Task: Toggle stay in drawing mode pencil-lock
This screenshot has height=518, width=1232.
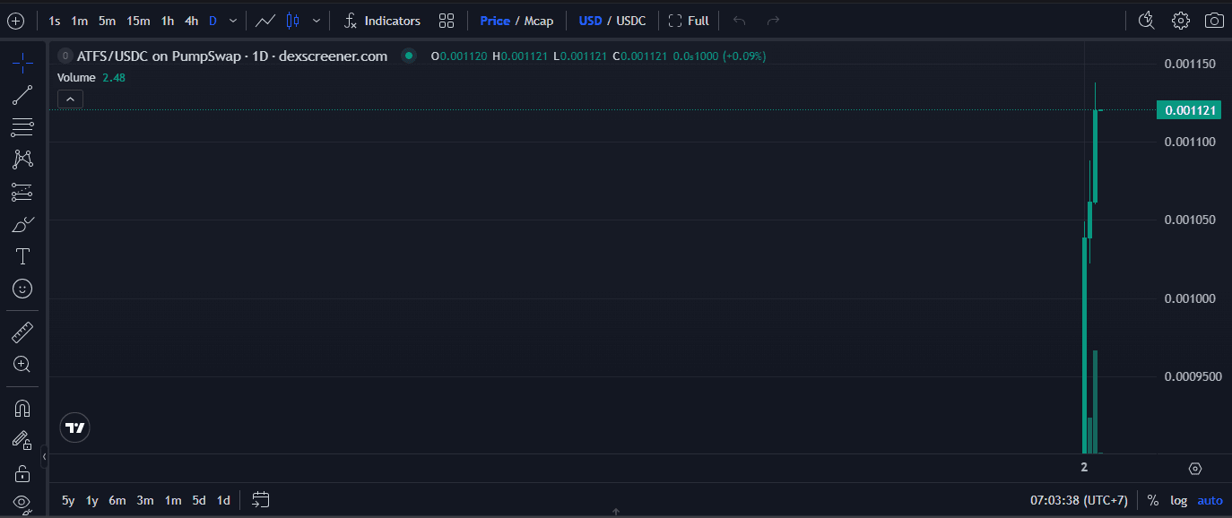Action: (x=22, y=440)
